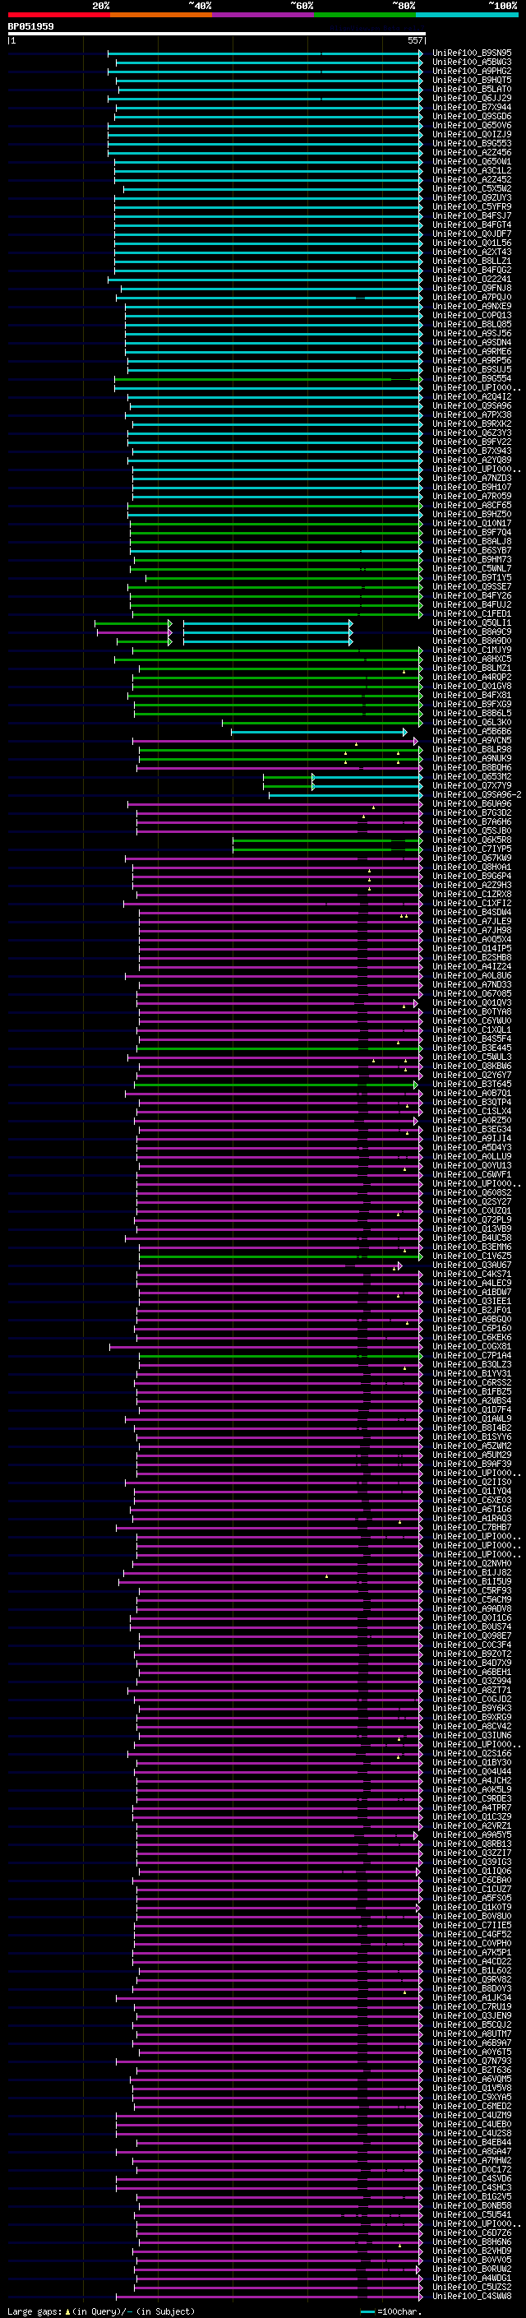The image size is (526, 2318).
Task: Click the UniRef100_D0C172 hit name
Action: click(x=472, y=2169)
